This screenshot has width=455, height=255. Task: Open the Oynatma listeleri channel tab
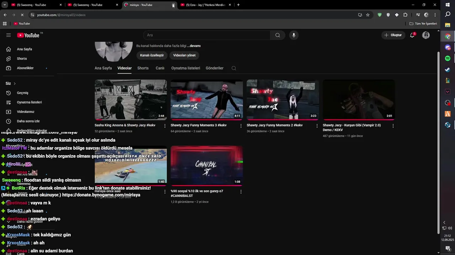[186, 68]
